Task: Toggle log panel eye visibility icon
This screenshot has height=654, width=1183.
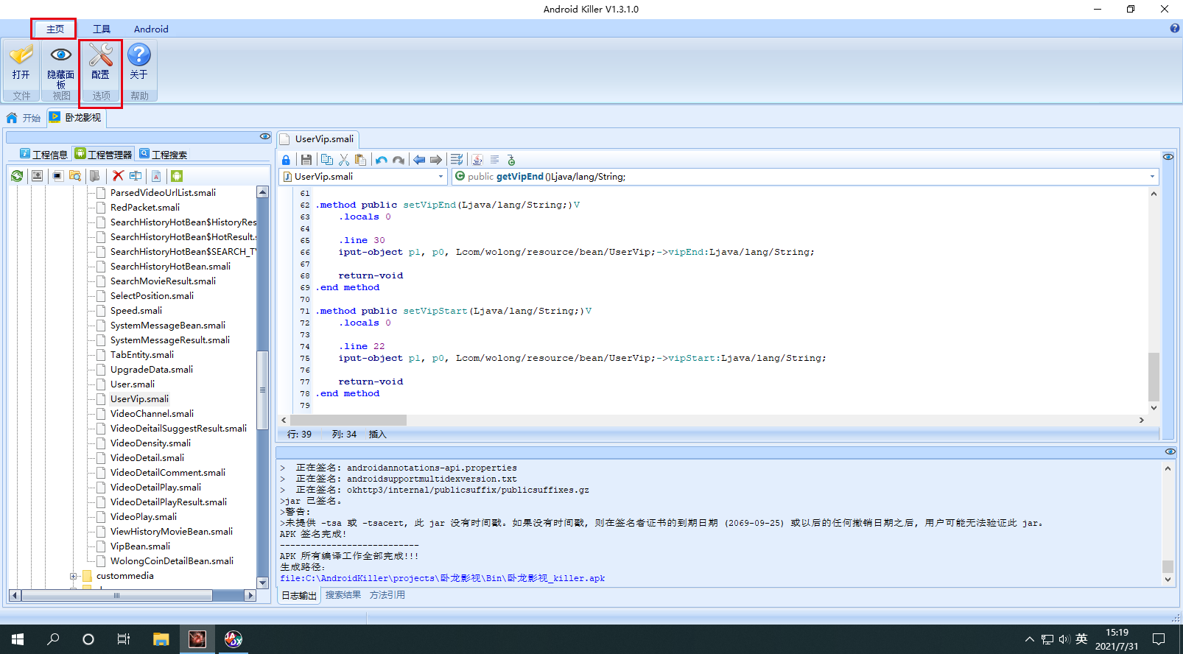Action: [1170, 451]
